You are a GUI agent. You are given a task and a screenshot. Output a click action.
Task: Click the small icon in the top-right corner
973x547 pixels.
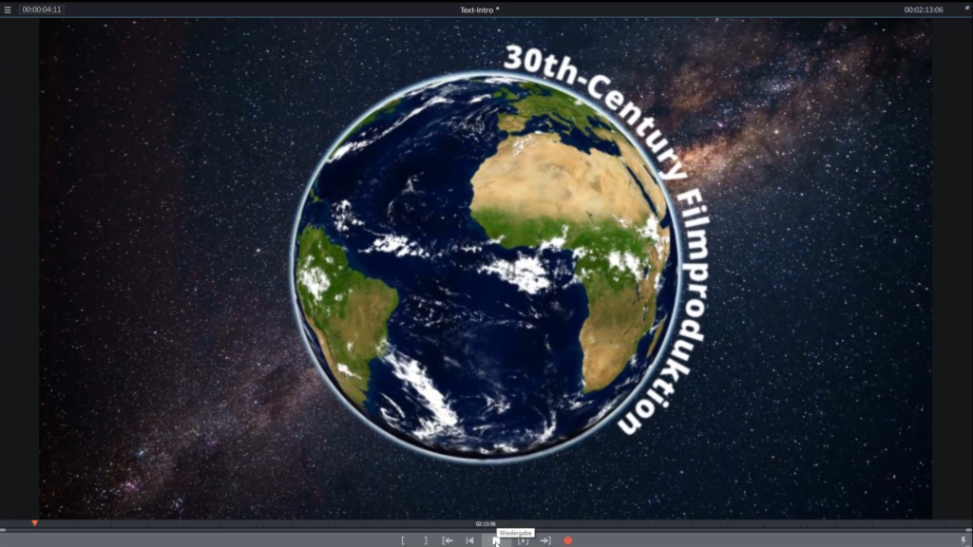(966, 8)
